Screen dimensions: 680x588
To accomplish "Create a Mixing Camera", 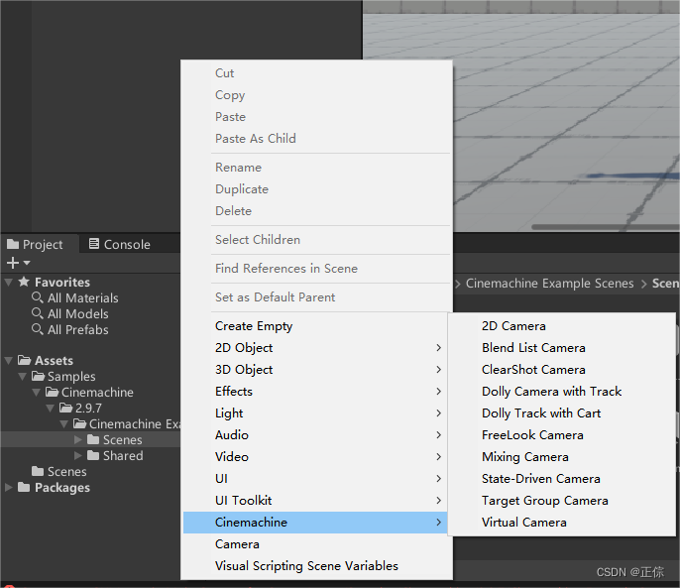I will click(x=562, y=457).
